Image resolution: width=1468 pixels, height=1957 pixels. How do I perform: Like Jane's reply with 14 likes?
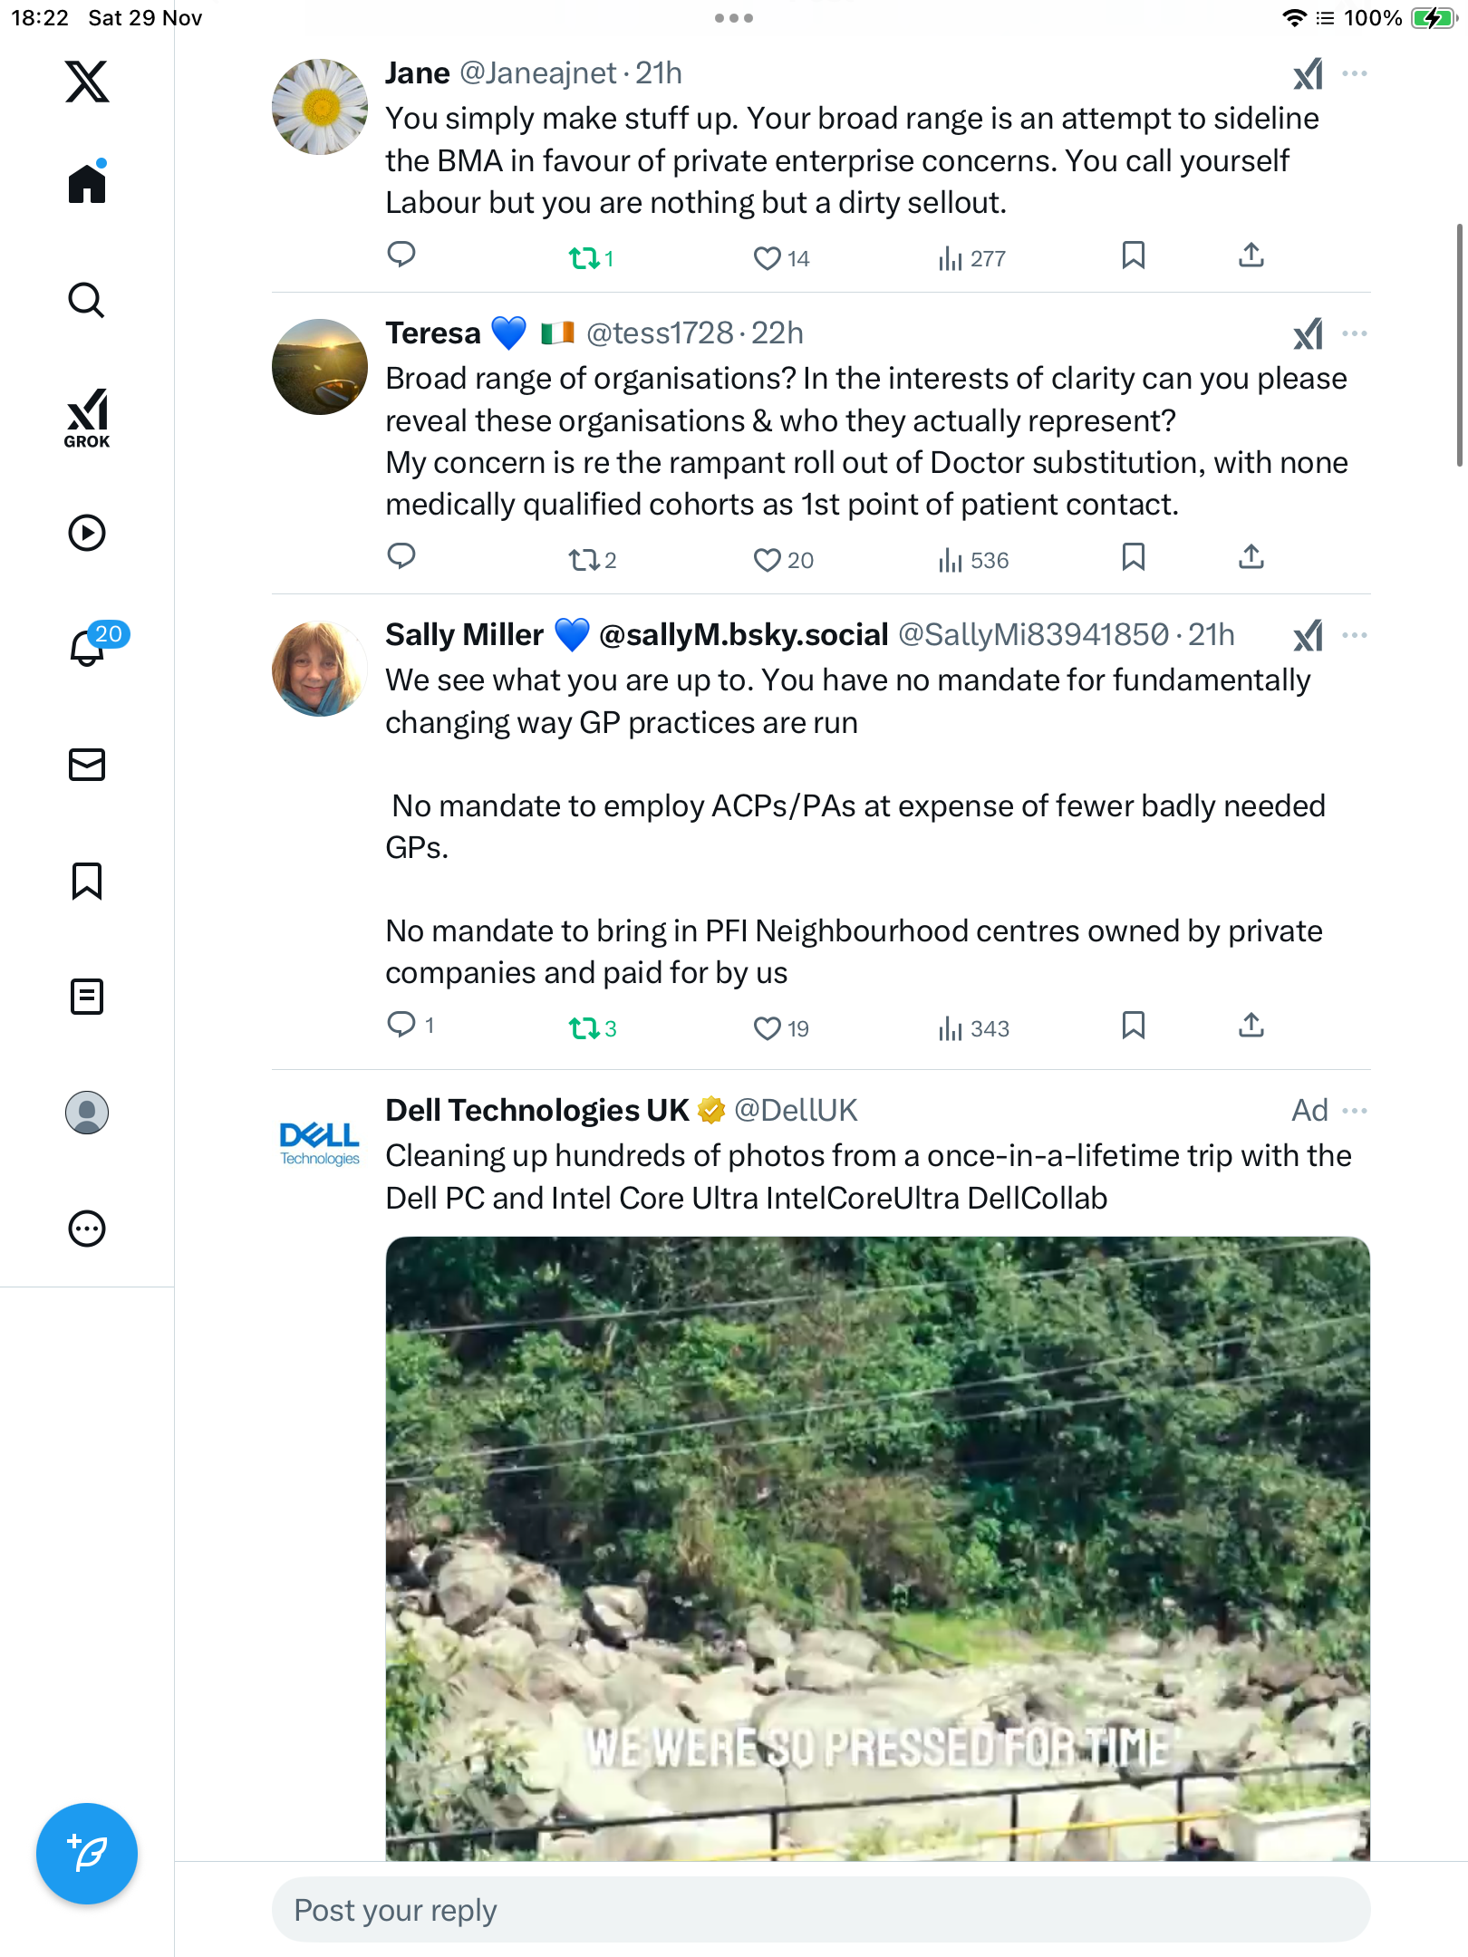point(768,259)
